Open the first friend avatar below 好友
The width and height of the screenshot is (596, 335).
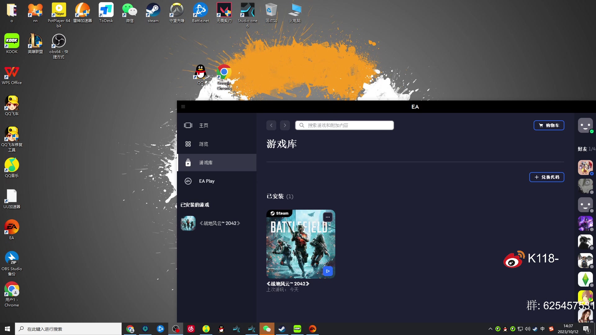(x=585, y=167)
